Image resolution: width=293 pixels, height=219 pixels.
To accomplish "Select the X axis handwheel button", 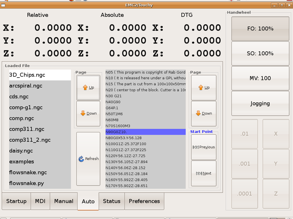I will 276,134.
